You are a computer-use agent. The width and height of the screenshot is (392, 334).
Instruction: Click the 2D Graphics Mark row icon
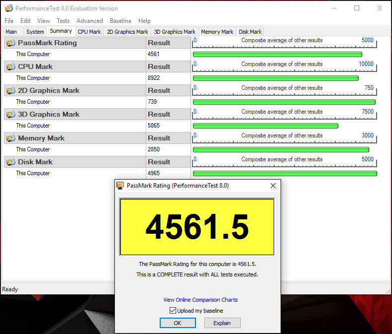(x=11, y=90)
